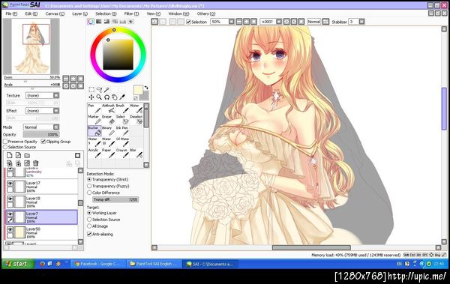
Task: Click the Normal blend field in toolbar
Action: click(313, 22)
